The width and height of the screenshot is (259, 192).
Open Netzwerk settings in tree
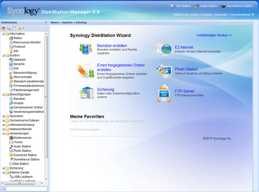pyautogui.click(x=18, y=60)
